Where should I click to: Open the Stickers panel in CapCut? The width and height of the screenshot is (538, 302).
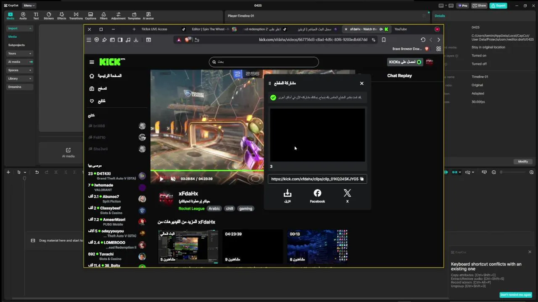[49, 16]
